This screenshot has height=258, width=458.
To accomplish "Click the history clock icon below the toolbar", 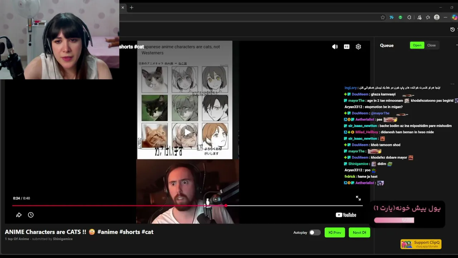I will [452, 29].
